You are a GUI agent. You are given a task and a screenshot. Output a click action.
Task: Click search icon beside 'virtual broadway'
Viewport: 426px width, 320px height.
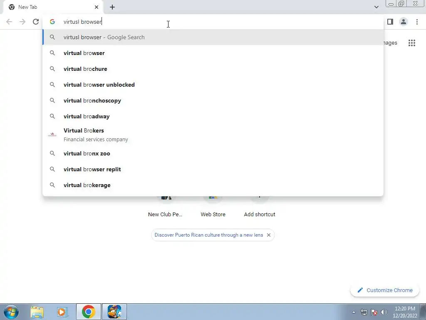coord(52,116)
